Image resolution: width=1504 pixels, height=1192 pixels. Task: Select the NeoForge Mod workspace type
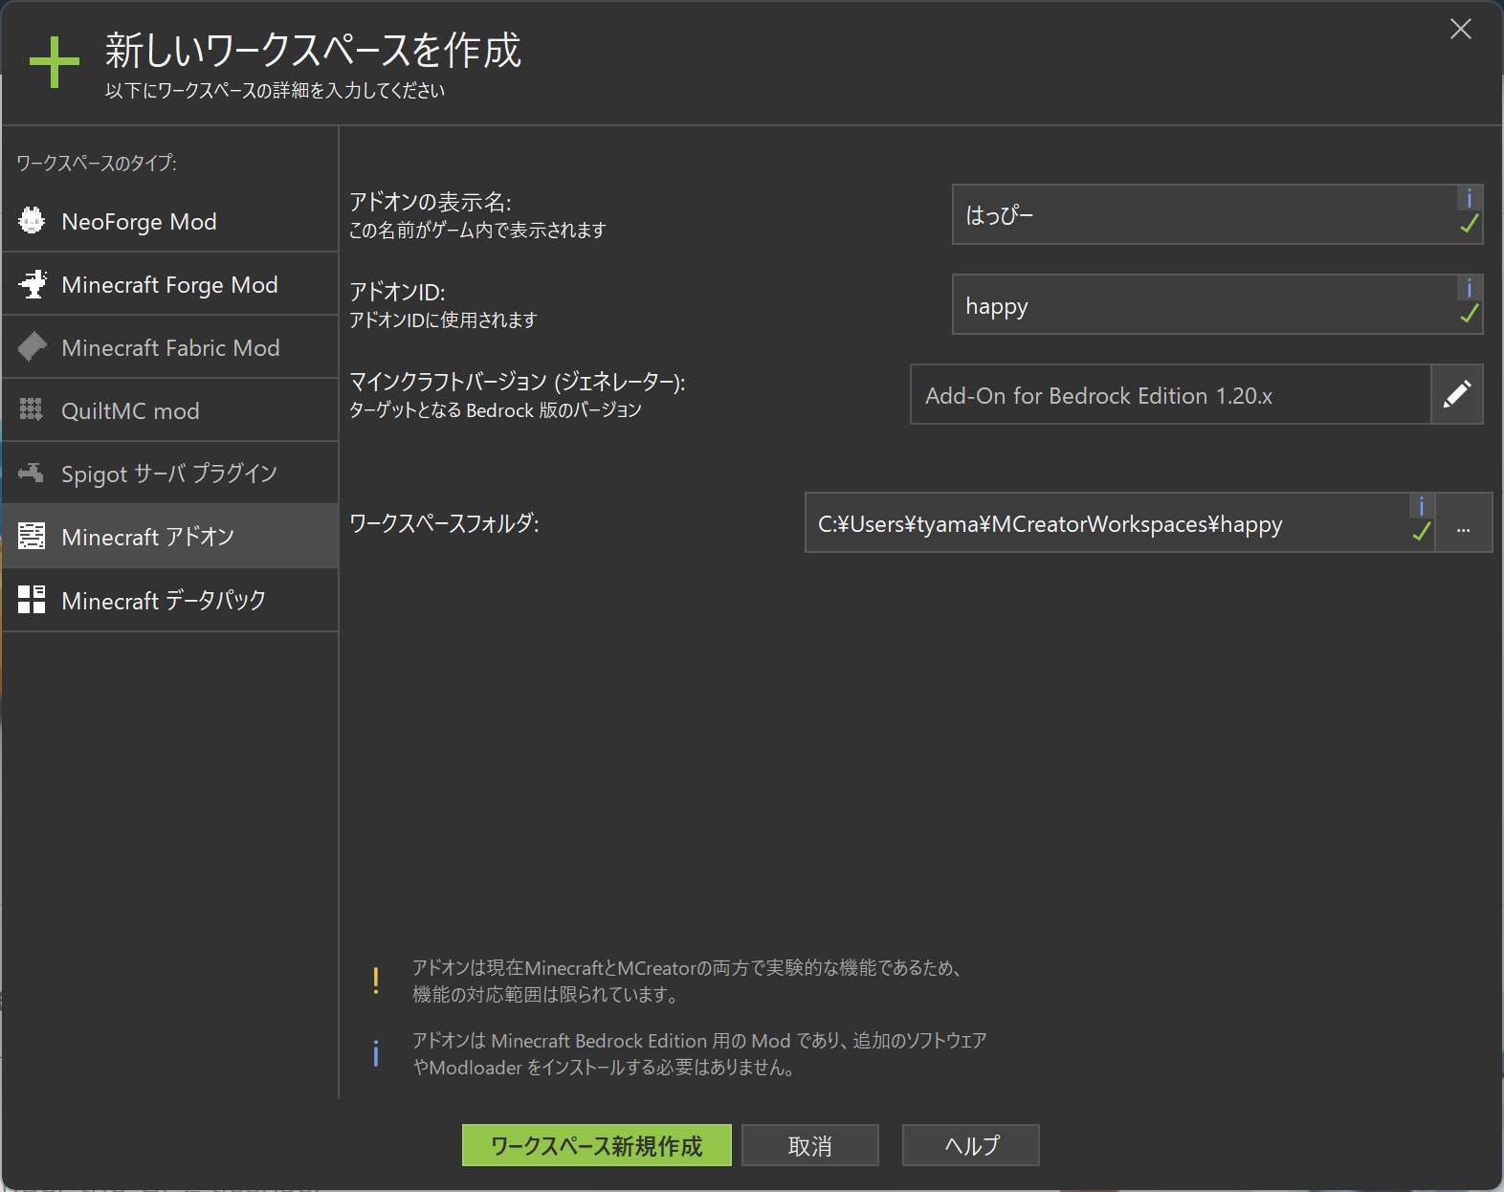[170, 221]
